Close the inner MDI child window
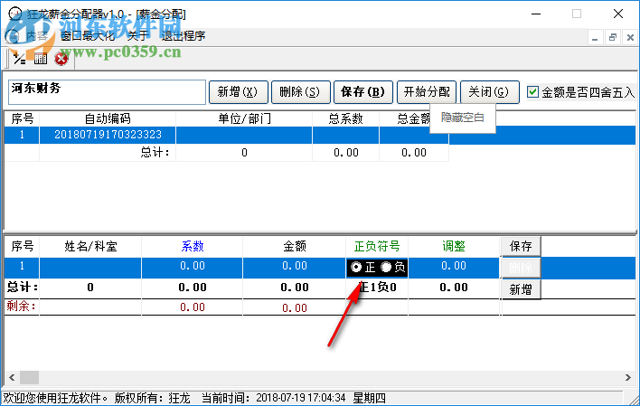The height and width of the screenshot is (406, 640). (x=630, y=38)
